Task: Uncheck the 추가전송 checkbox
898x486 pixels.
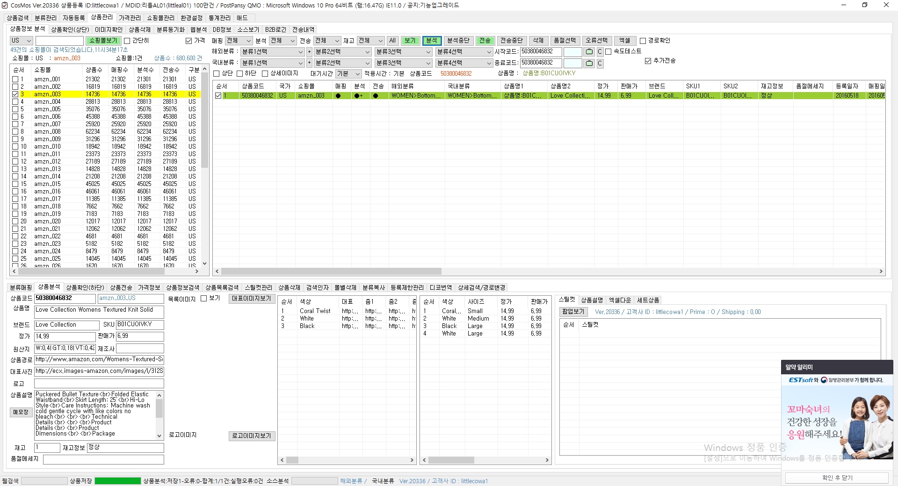Action: click(648, 61)
